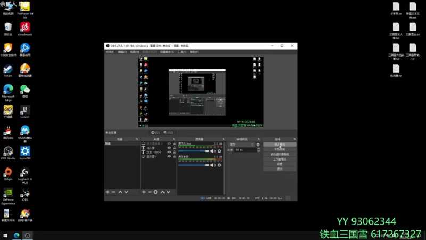Open Logitech G HUB desktop shortcut
This screenshot has height=240, width=426.
[25, 176]
